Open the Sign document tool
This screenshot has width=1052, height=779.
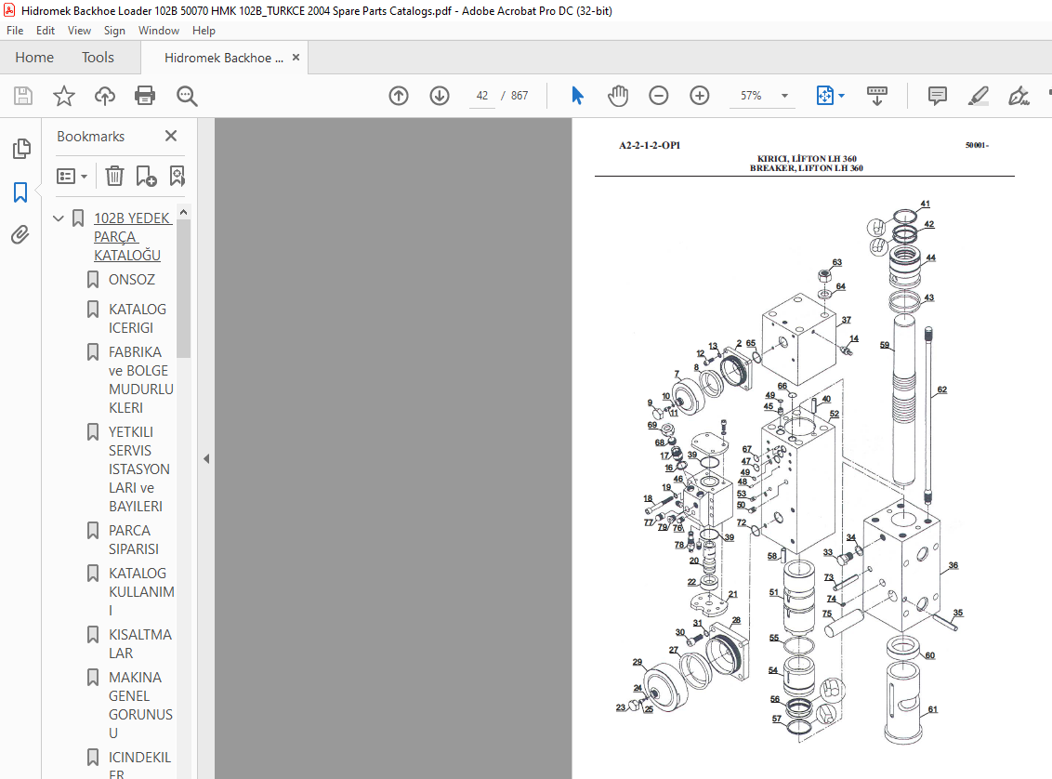pyautogui.click(x=1019, y=96)
